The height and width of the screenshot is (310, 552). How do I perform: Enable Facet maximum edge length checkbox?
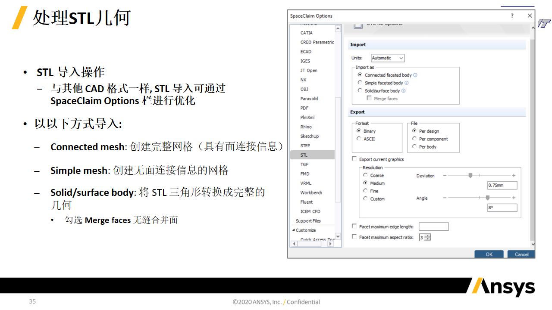(x=354, y=226)
